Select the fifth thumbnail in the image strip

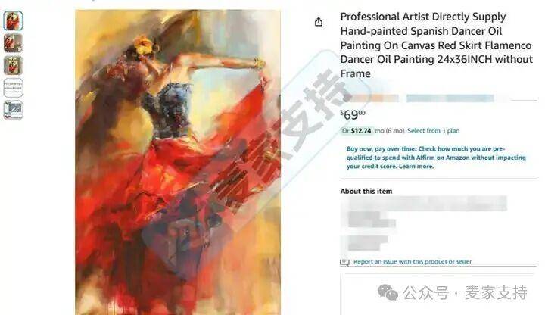click(13, 110)
